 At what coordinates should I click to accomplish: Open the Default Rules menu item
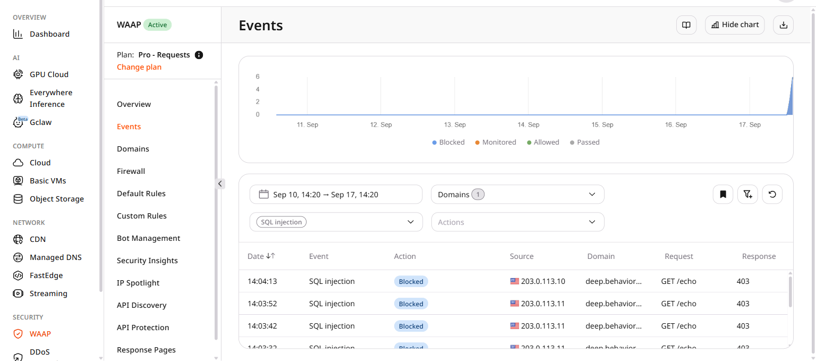point(141,194)
